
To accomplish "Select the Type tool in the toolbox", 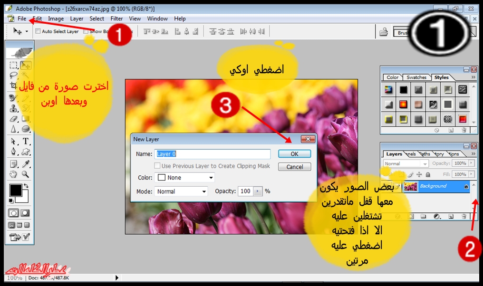I will 26,142.
